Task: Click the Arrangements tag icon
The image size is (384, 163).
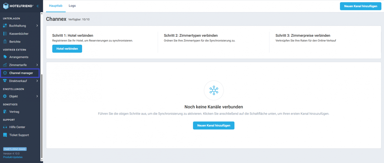Action: click(x=5, y=57)
